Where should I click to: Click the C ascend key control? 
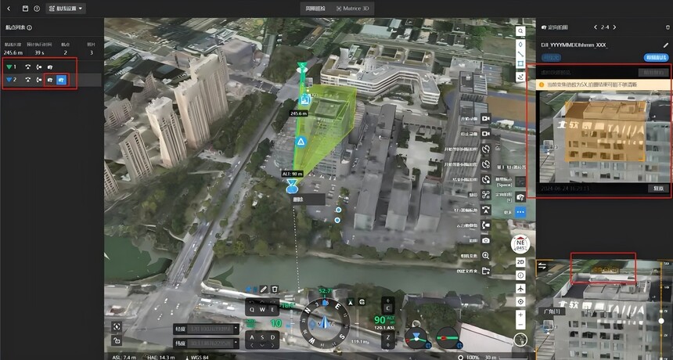click(388, 308)
